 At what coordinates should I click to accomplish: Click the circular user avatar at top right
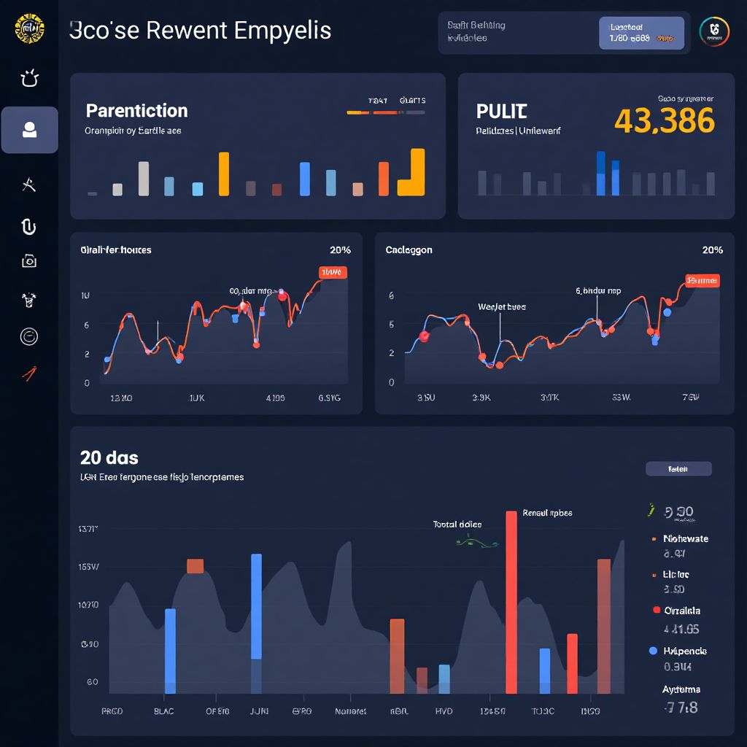click(x=715, y=32)
